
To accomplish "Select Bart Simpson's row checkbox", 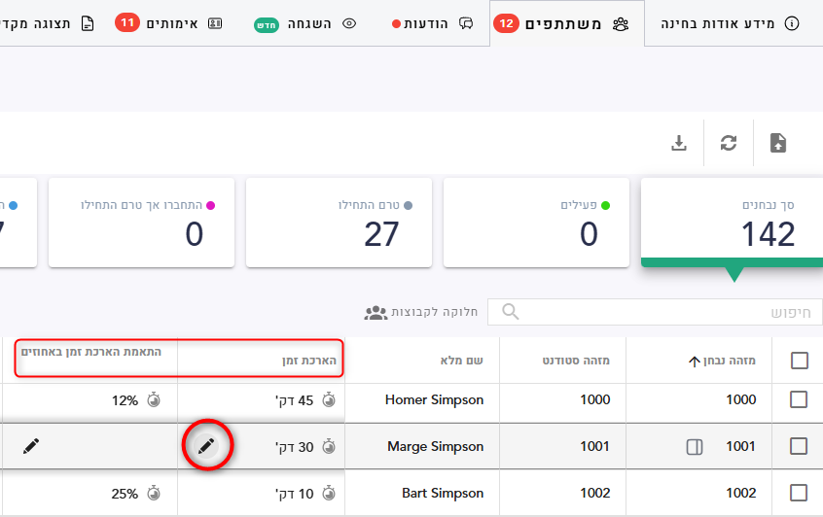I will tap(799, 493).
